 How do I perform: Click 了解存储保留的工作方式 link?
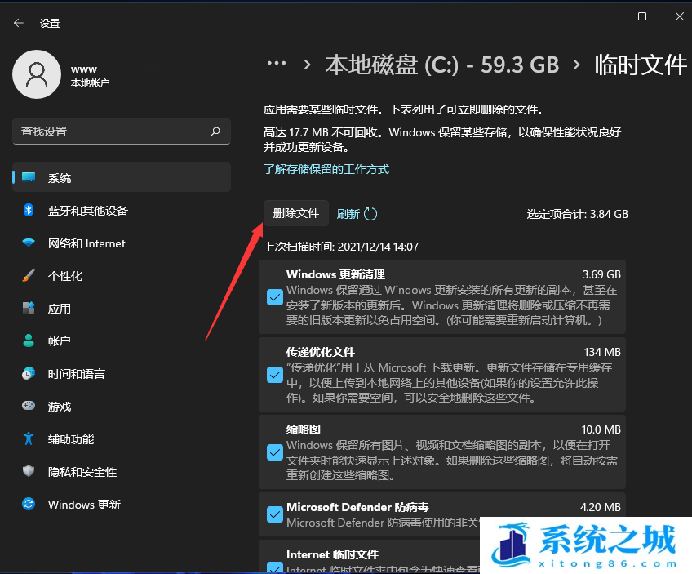[326, 169]
